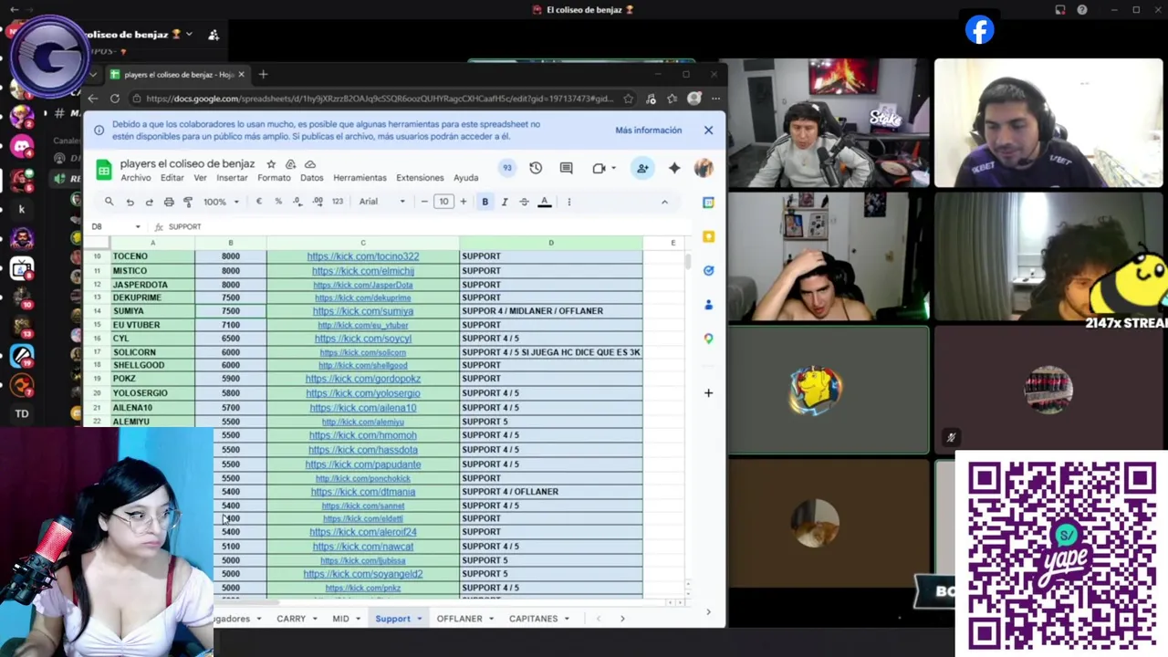Open the Google Calendar side panel icon

click(708, 203)
